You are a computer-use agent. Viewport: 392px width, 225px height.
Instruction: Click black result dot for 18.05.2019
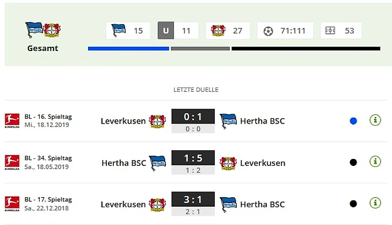click(353, 163)
